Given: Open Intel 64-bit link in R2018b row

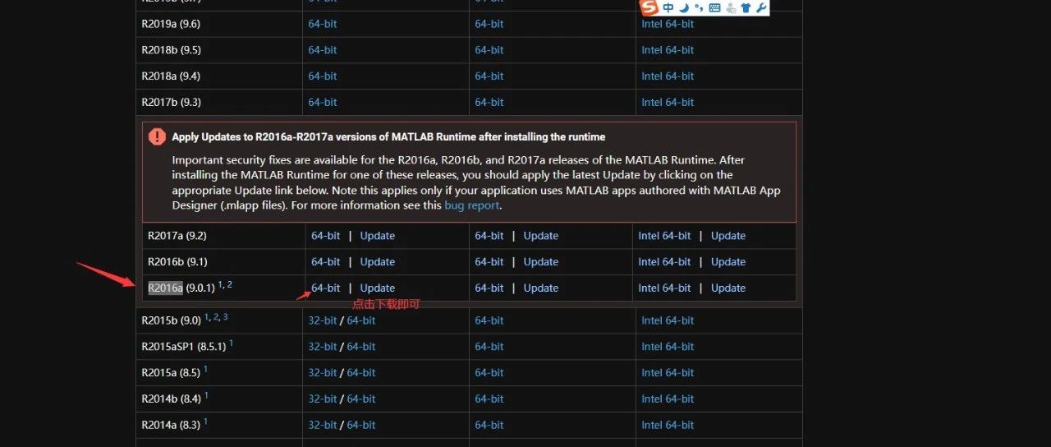Looking at the screenshot, I should click(x=668, y=50).
